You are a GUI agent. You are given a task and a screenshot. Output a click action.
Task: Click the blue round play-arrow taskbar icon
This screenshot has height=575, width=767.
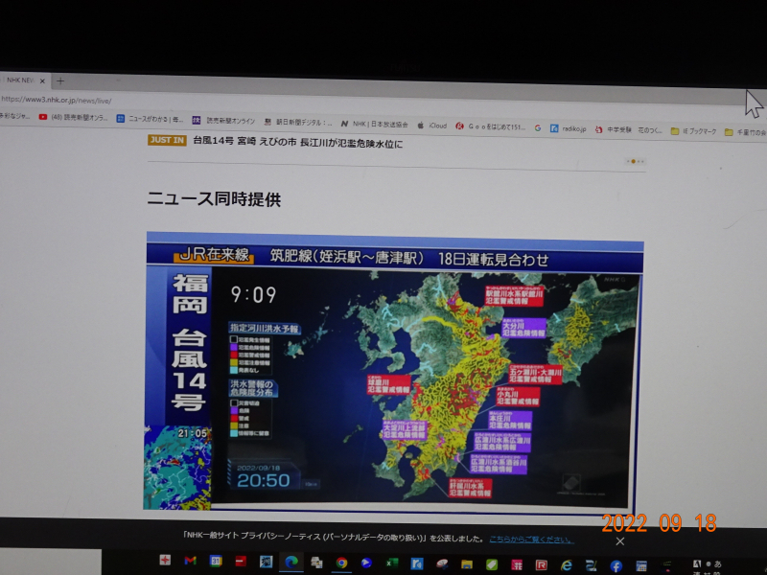[x=366, y=563]
